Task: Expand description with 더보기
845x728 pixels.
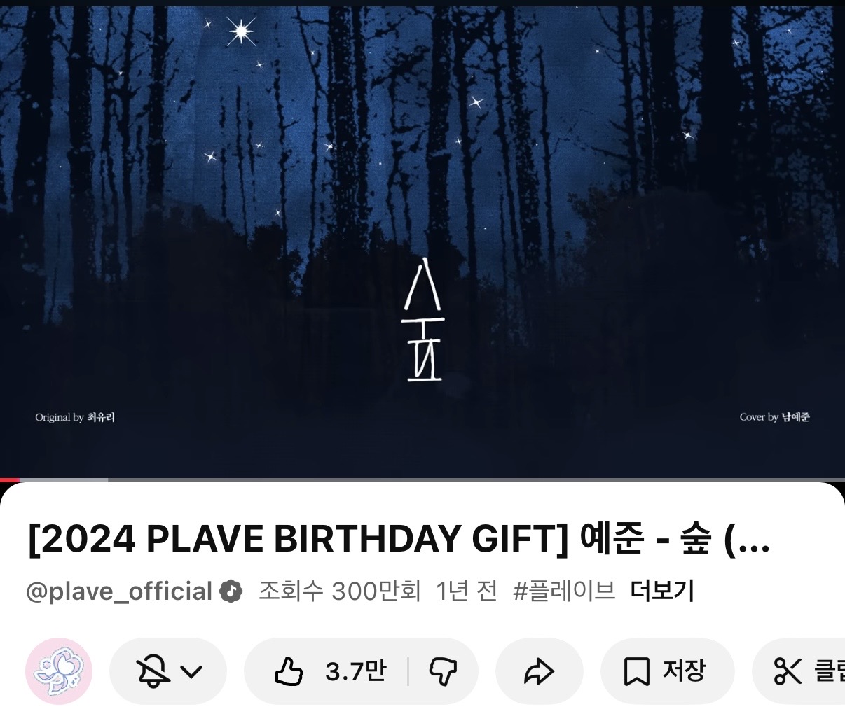Action: [662, 591]
